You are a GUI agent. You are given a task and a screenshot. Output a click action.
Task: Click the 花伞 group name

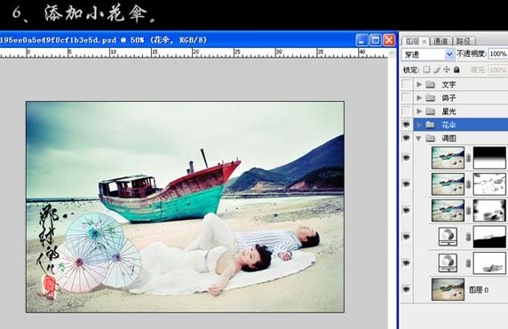click(x=448, y=124)
